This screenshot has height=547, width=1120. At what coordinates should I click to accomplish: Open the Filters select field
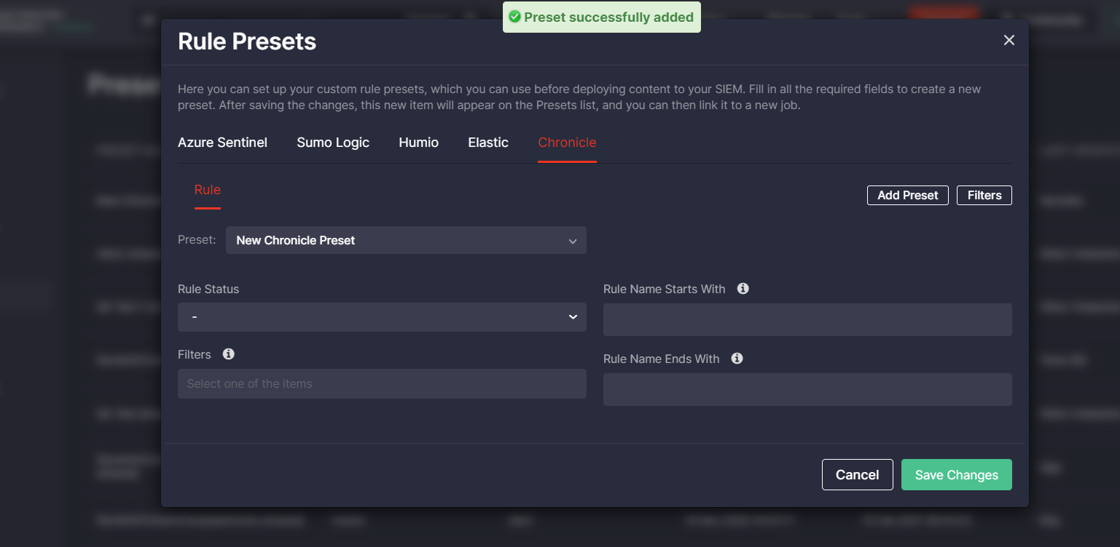382,383
